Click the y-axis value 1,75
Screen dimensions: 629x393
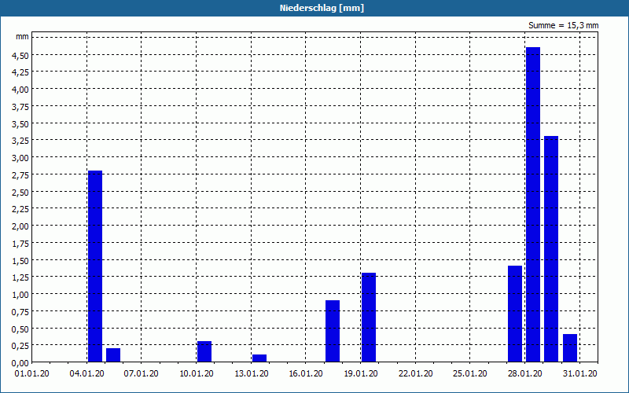pyautogui.click(x=20, y=244)
